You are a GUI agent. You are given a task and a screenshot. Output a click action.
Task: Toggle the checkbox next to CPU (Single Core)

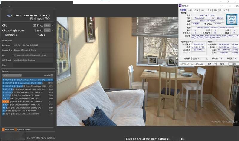pyautogui.click(x=53, y=30)
